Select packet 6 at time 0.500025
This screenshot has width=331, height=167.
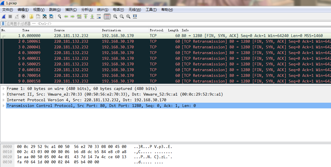coord(166,64)
